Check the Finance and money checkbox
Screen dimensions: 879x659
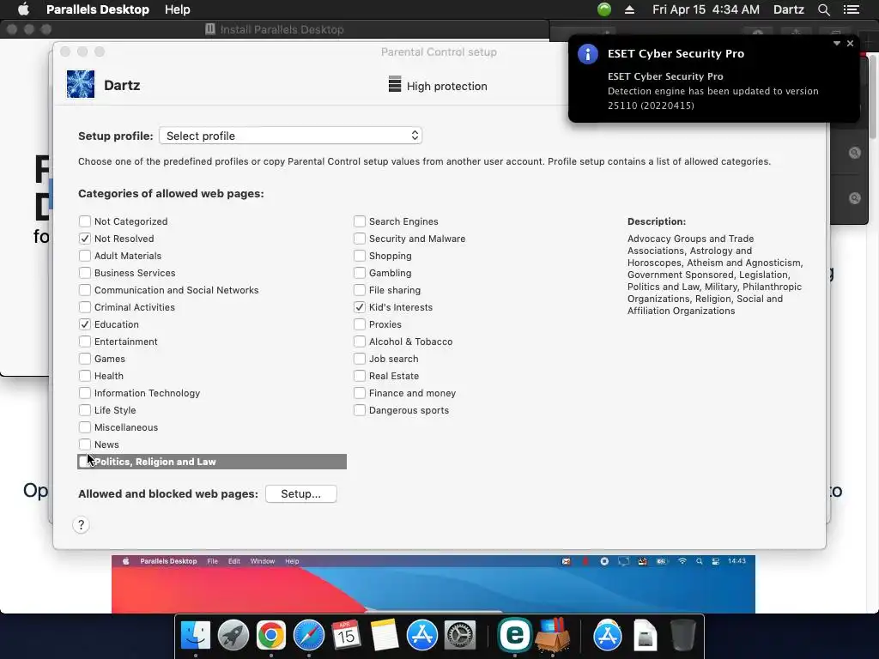click(360, 393)
